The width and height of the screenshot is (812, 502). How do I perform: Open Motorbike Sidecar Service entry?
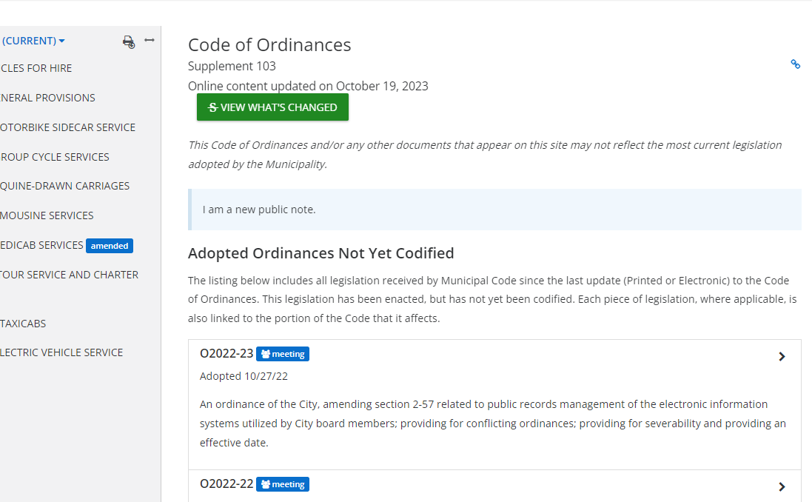click(67, 127)
